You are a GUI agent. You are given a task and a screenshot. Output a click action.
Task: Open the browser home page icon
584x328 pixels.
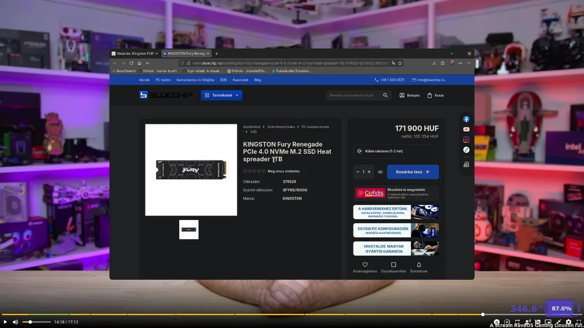coord(140,63)
